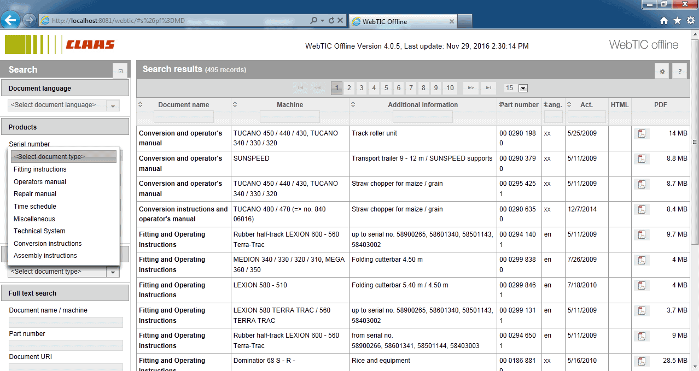This screenshot has height=371, width=699.
Task: Open the records-per-page dropdown showing 15
Action: (523, 88)
